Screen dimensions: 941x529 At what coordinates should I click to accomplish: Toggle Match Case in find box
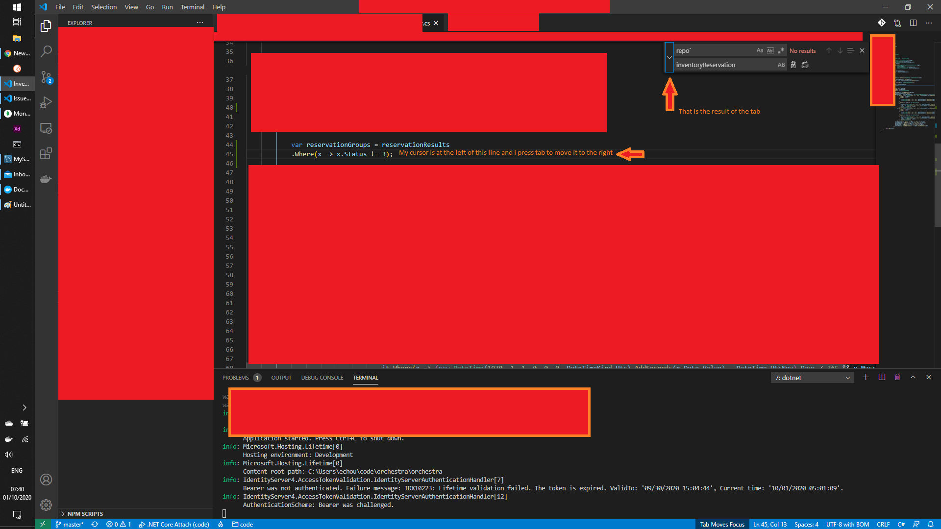[760, 50]
